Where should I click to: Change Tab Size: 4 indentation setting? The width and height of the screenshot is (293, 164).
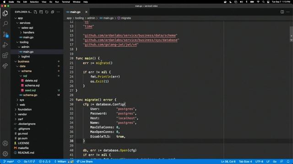pyautogui.click(x=245, y=162)
